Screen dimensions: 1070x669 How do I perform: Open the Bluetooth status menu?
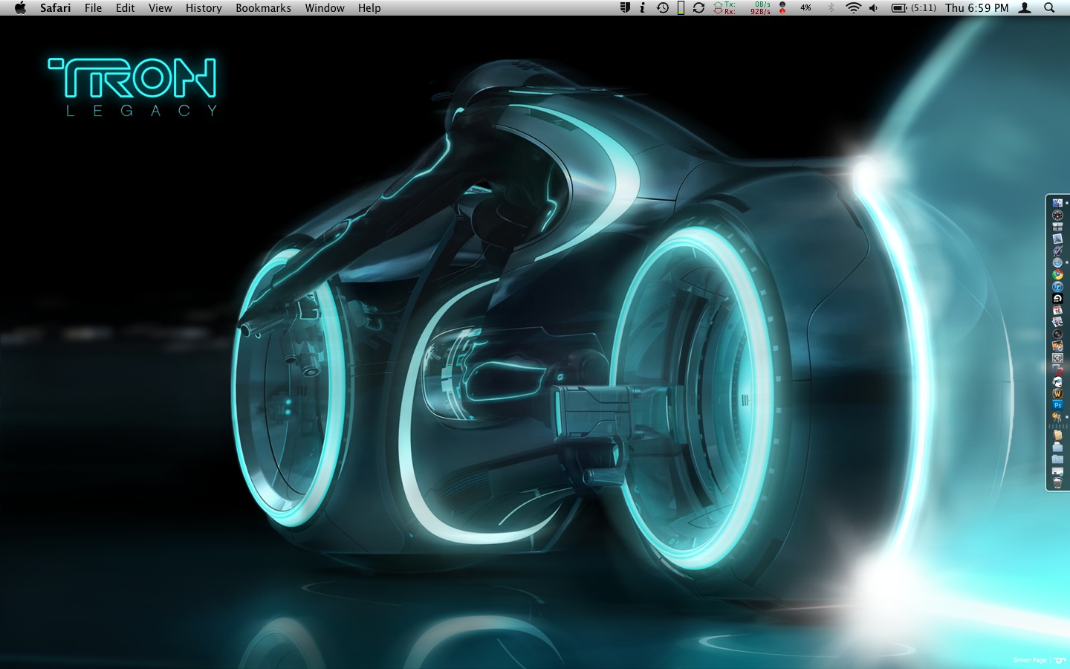pyautogui.click(x=831, y=8)
